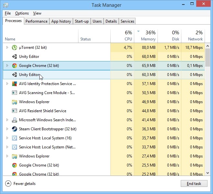Click the vertical scrollbar thumb
213x194 pixels.
point(208,58)
